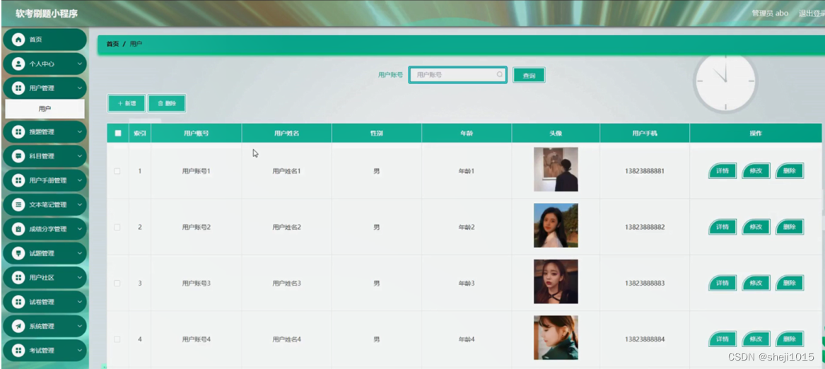825x369 pixels.
Task: Open the avatar thumbnail of 用户账号2
Action: coord(556,225)
